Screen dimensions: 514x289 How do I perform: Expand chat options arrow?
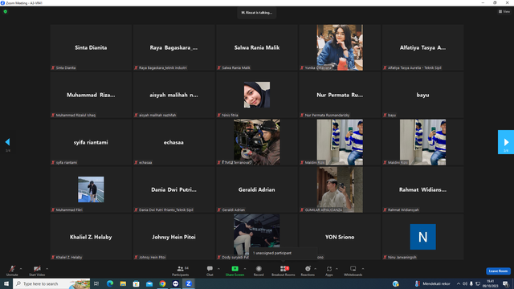point(218,269)
